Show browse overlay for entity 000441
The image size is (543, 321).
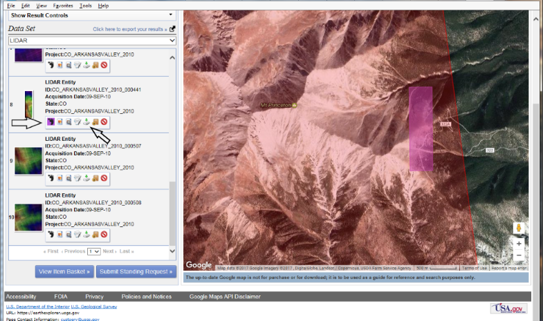(59, 122)
